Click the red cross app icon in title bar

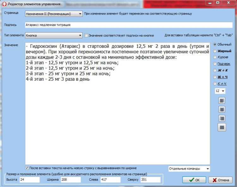pos(4,4)
